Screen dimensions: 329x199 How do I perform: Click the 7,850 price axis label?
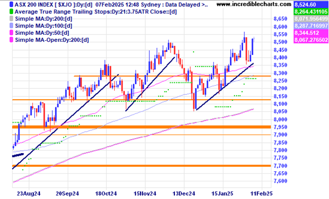point(280,142)
